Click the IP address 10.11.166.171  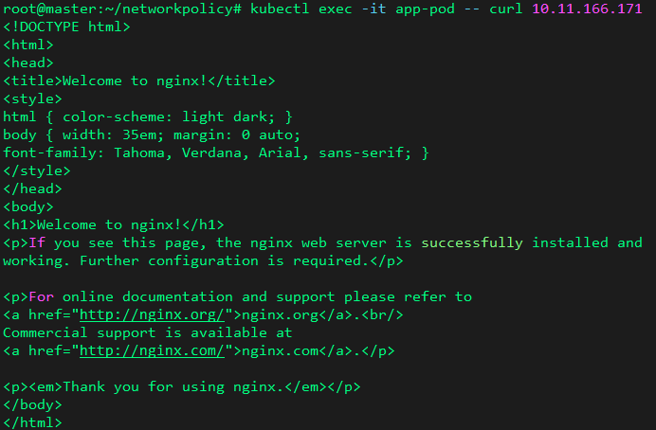point(587,9)
